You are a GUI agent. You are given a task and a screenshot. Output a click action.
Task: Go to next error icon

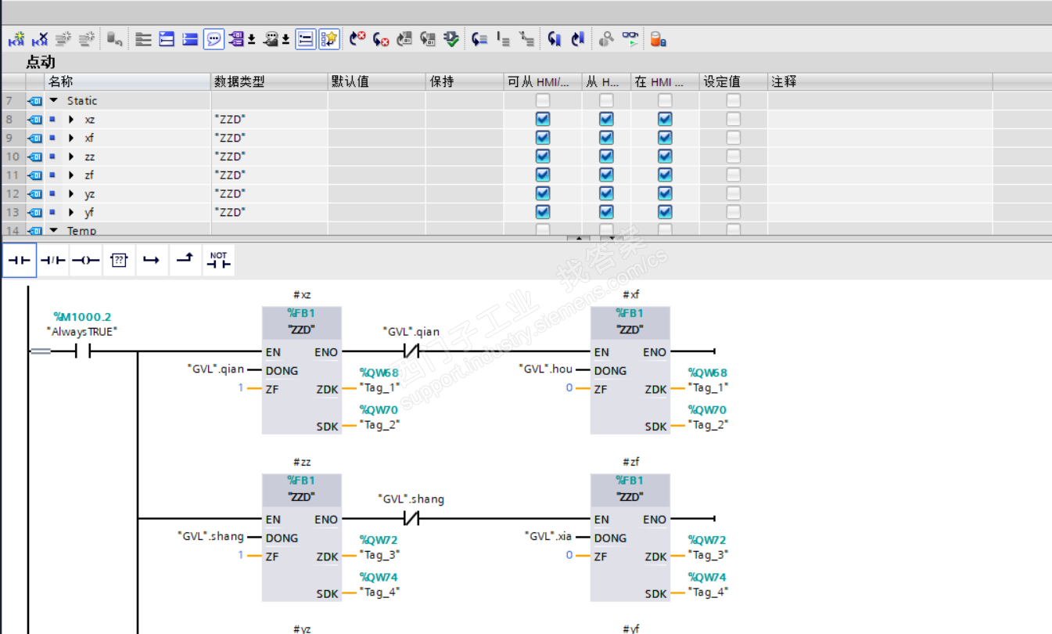coord(381,38)
